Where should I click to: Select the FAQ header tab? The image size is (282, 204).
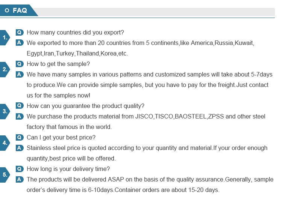[x=19, y=10]
